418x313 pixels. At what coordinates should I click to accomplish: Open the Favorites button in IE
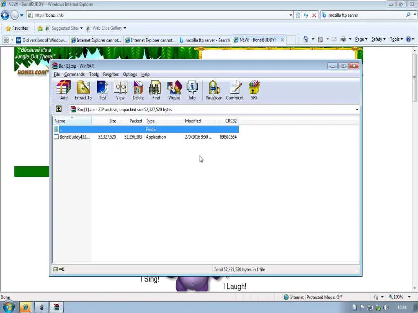tap(17, 28)
